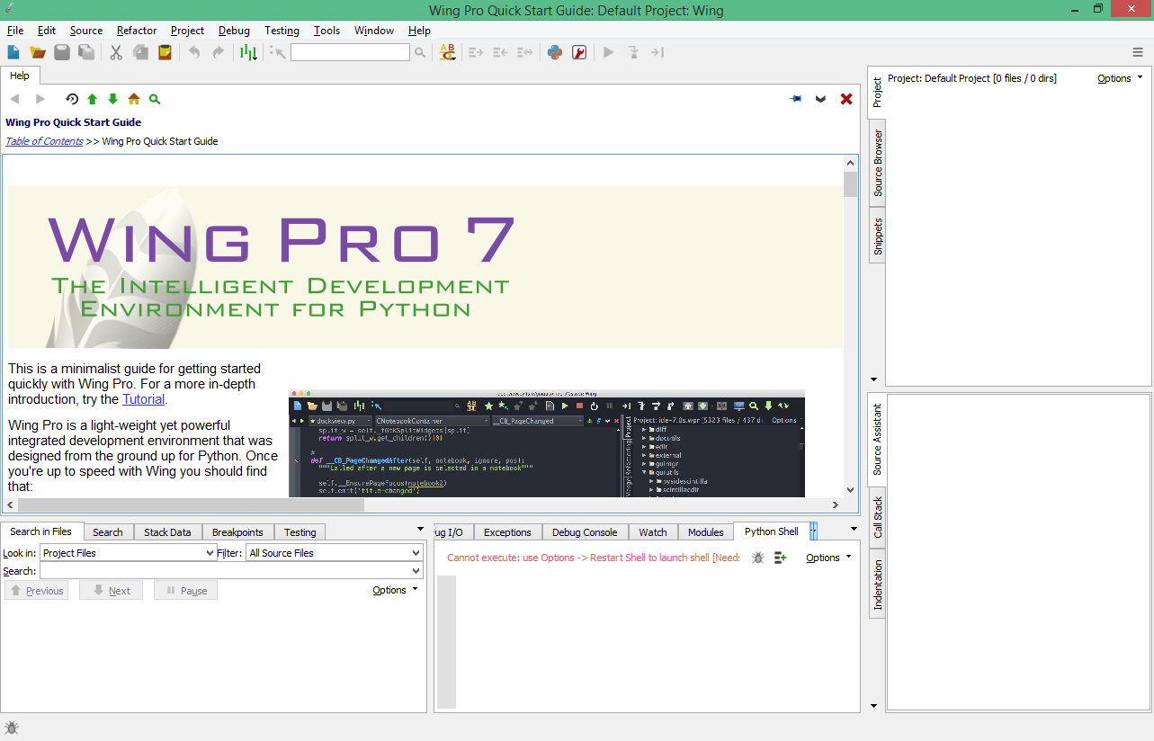Click the toolbar search text field
Screen dimensions: 1154x741
click(x=350, y=52)
